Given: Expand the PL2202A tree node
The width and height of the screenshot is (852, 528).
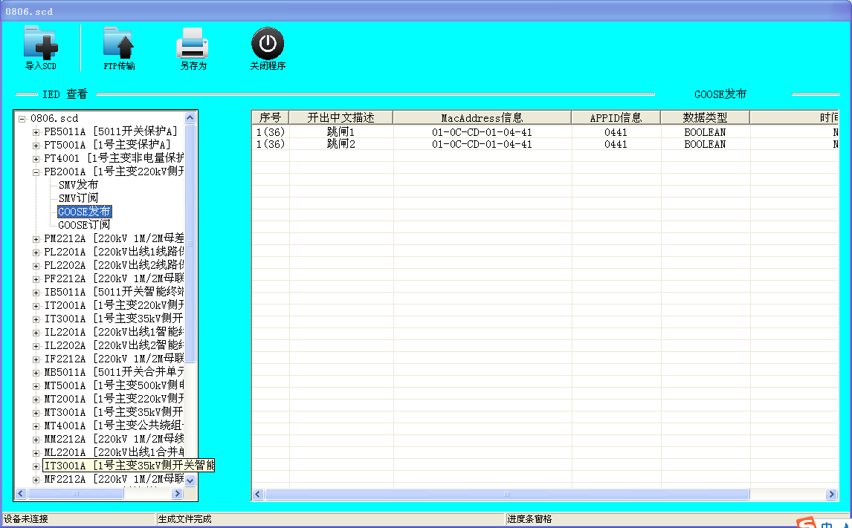Looking at the screenshot, I should point(36,266).
